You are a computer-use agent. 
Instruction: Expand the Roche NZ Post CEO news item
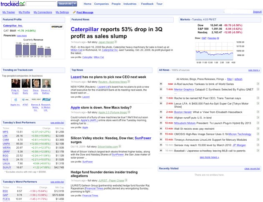click(161, 98)
